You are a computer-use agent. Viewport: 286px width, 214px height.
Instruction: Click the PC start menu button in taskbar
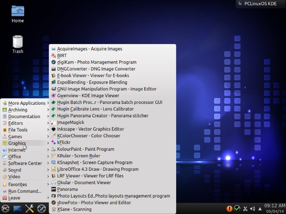5,209
